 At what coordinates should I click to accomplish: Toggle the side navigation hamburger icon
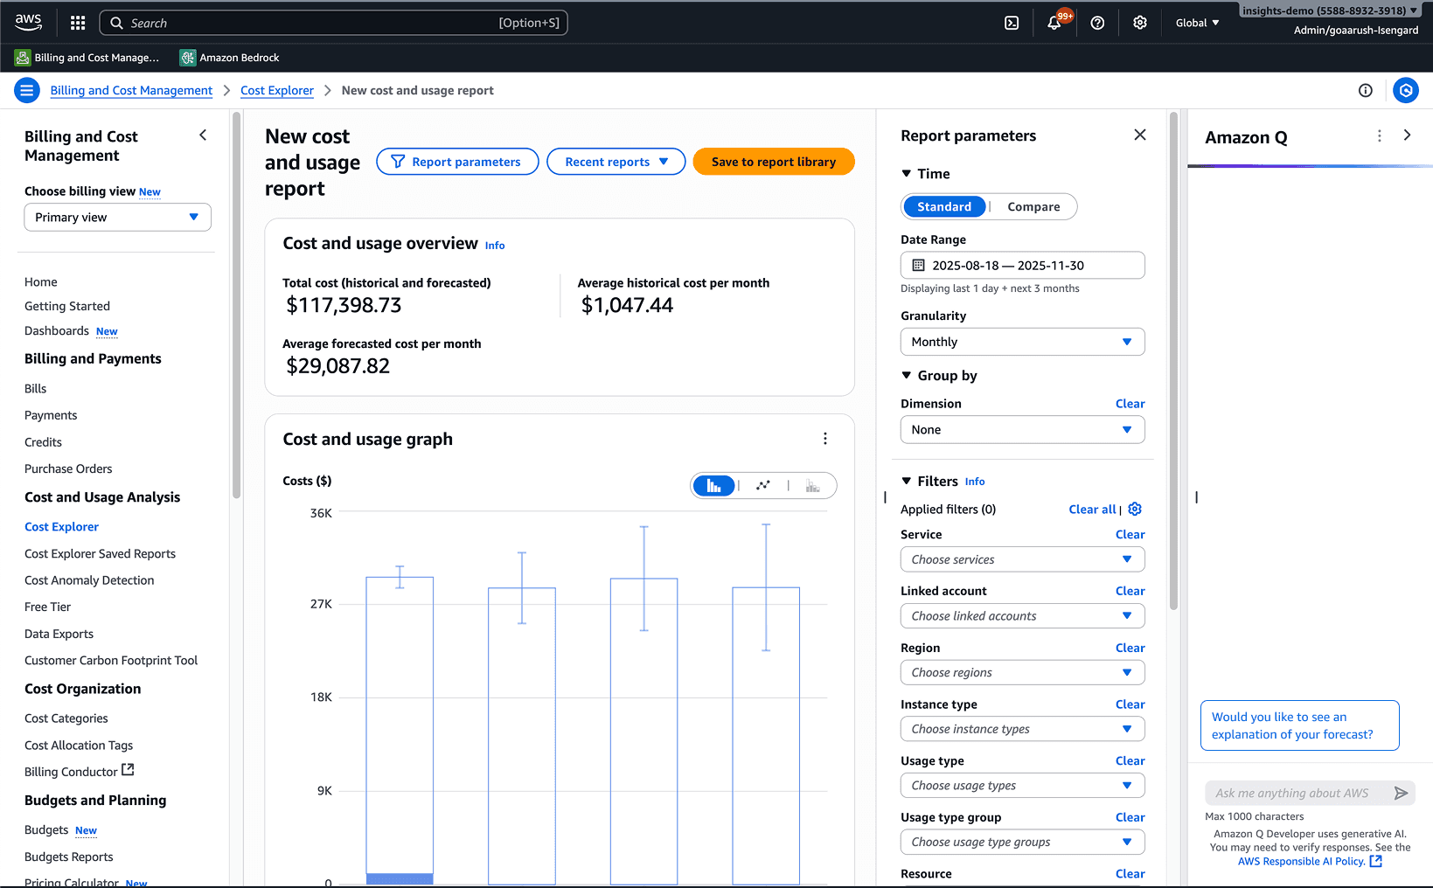27,90
